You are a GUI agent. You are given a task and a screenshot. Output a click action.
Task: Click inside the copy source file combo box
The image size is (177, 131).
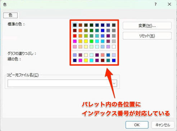tap(62, 83)
